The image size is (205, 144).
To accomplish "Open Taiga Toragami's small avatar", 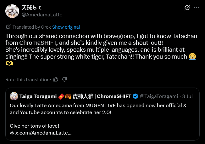I will click(14, 96).
